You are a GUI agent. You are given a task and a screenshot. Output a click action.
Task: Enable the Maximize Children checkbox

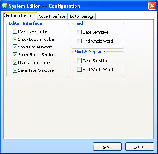(15, 31)
